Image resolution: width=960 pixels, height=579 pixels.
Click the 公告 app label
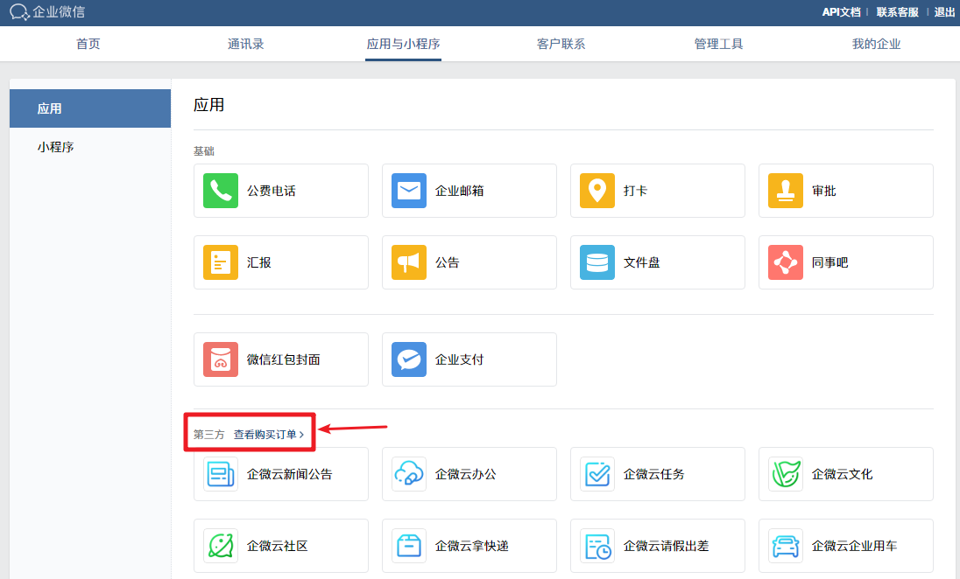coord(447,262)
